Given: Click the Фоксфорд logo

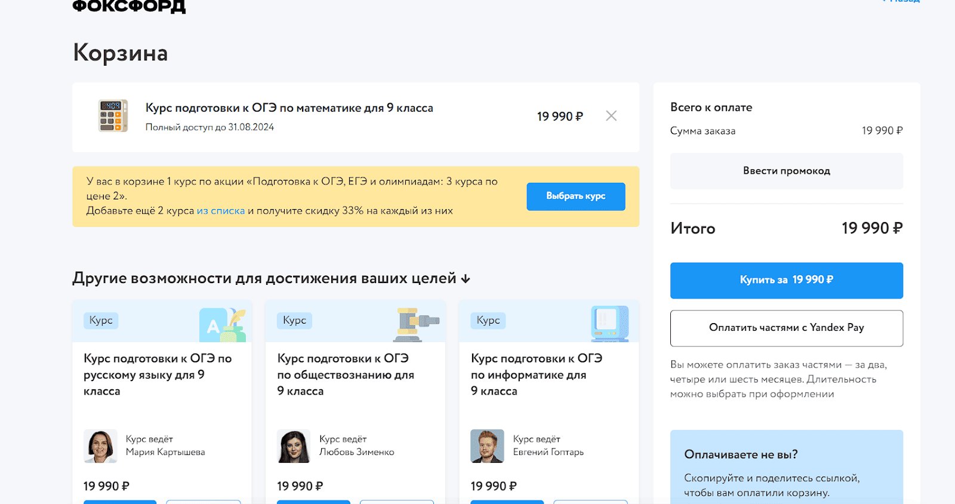Looking at the screenshot, I should click(129, 7).
